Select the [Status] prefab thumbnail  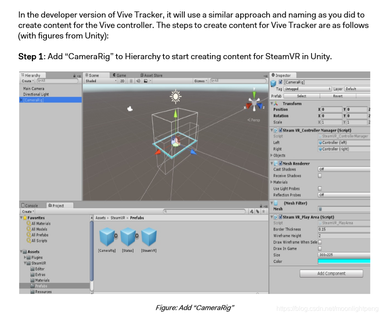(x=128, y=236)
